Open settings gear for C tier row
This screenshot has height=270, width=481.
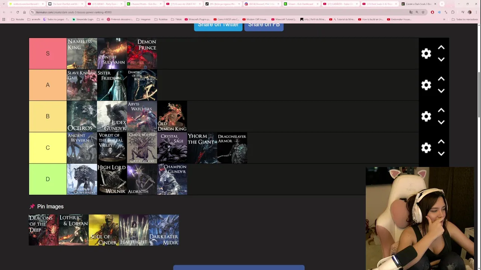(426, 148)
